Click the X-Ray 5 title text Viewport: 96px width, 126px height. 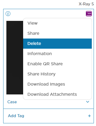pyautogui.click(x=86, y=4)
